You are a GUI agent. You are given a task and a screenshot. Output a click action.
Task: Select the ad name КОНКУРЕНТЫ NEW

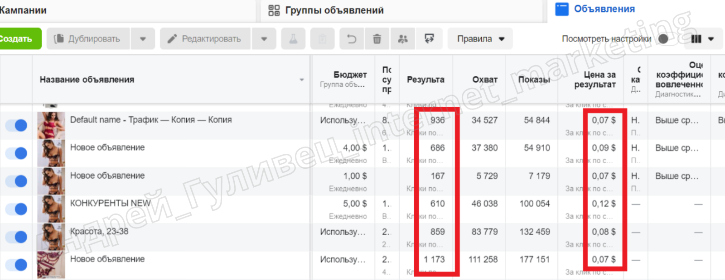pos(110,204)
